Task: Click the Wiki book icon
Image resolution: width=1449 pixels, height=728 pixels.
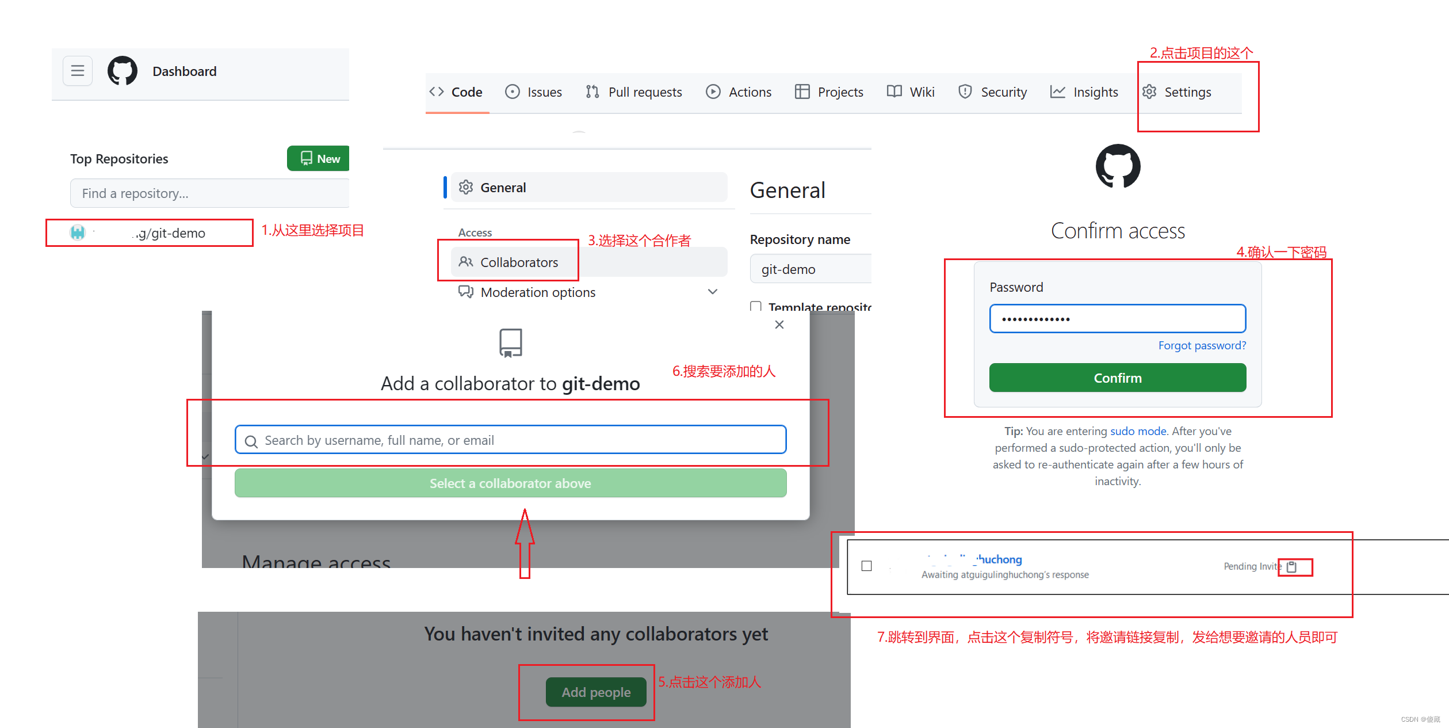Action: (894, 92)
